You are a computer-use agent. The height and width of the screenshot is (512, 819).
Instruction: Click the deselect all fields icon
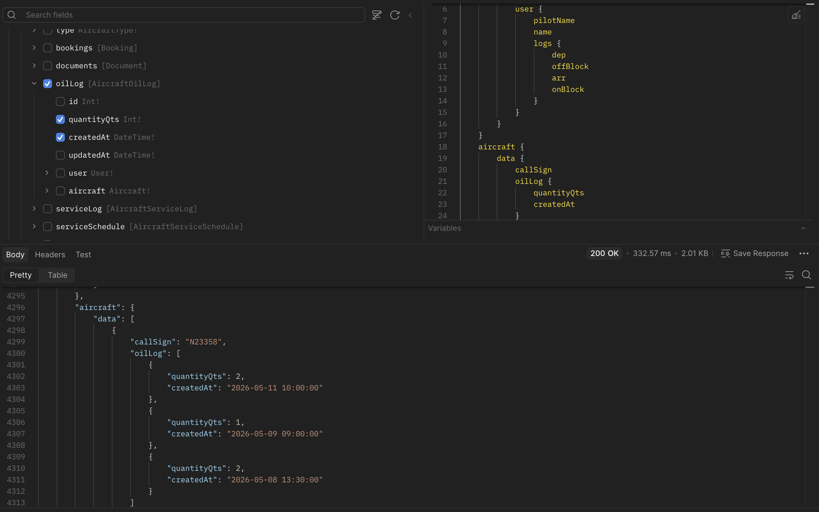pyautogui.click(x=377, y=15)
